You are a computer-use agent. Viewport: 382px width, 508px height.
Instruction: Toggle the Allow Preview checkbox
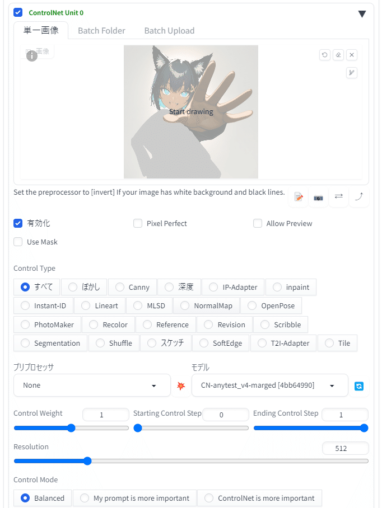pos(258,223)
